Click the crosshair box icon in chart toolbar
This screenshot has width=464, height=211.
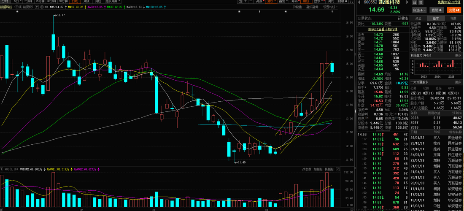(240, 2)
